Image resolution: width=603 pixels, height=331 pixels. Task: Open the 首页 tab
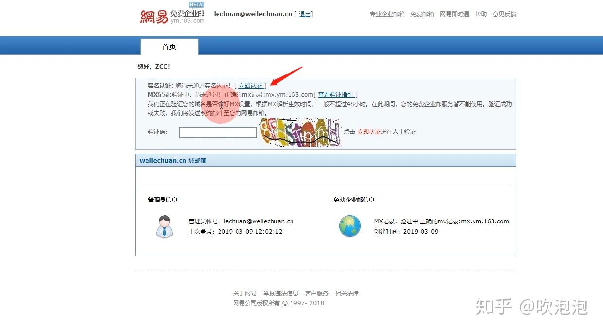169,47
